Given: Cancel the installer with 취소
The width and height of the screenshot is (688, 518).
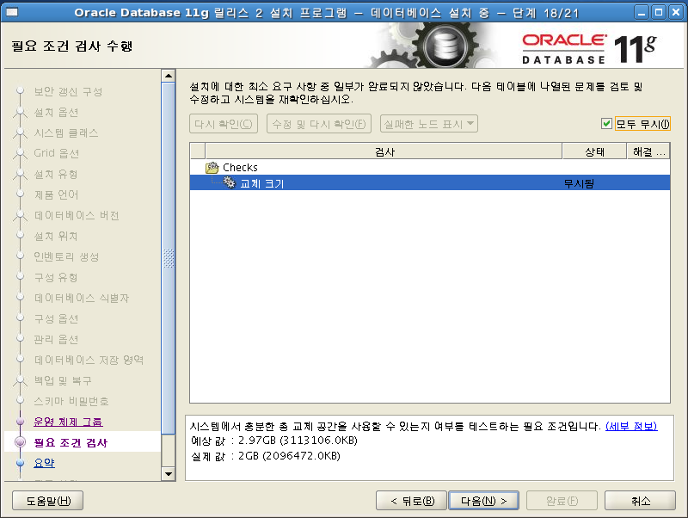Looking at the screenshot, I should tap(640, 501).
